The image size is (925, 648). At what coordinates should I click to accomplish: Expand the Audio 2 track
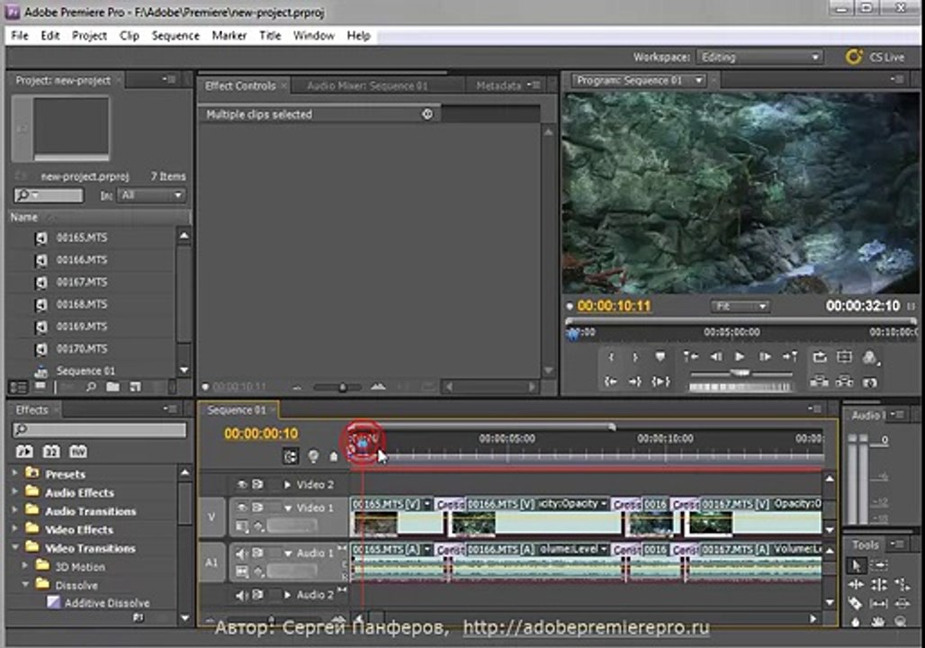pyautogui.click(x=287, y=595)
